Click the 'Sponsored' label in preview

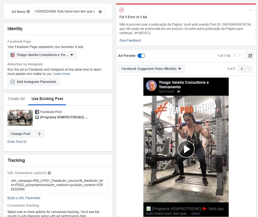tap(166, 91)
